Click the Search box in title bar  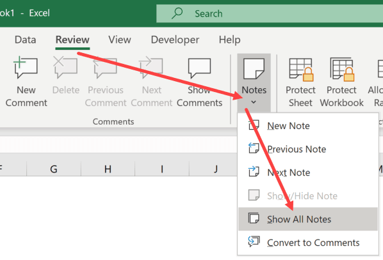click(270, 13)
